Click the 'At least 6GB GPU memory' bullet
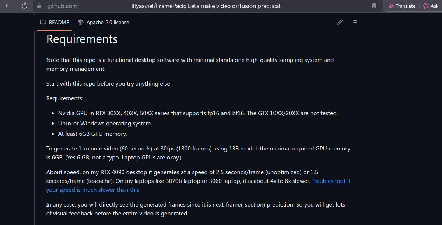Image resolution: width=442 pixels, height=225 pixels. (92, 134)
